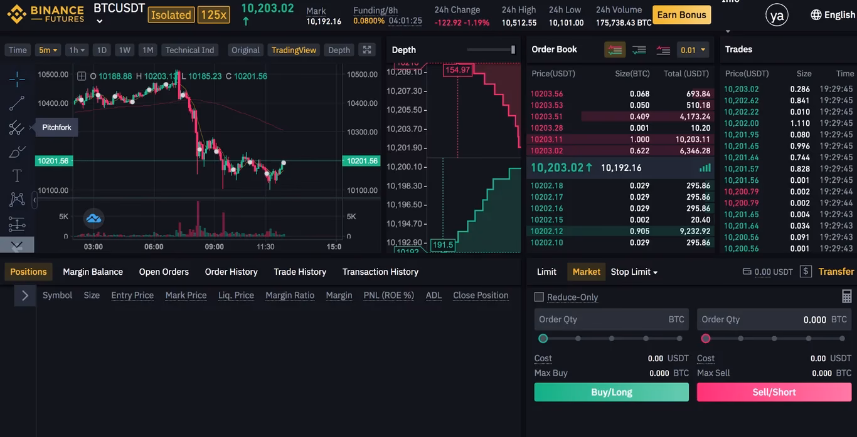The height and width of the screenshot is (437, 857).
Task: Select the XABCD pattern drawing tool
Action: pyautogui.click(x=17, y=199)
